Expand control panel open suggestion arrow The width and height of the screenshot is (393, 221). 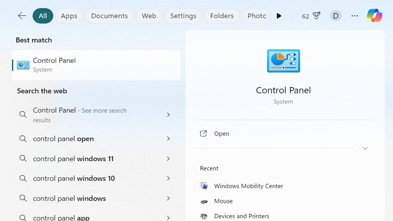tap(168, 139)
